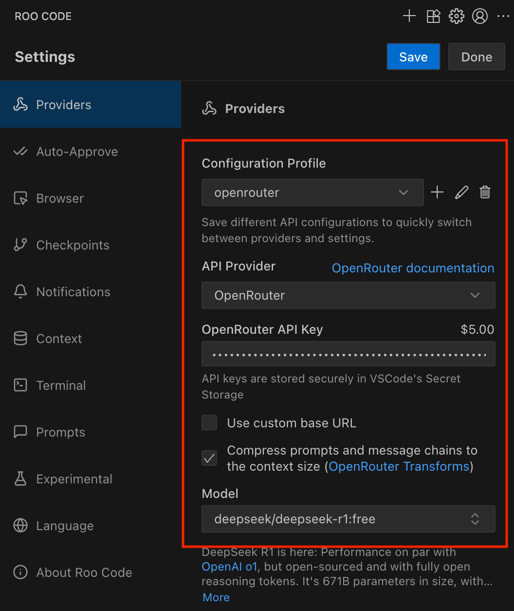
Task: Click the Experimental flask icon
Action: coord(20,478)
